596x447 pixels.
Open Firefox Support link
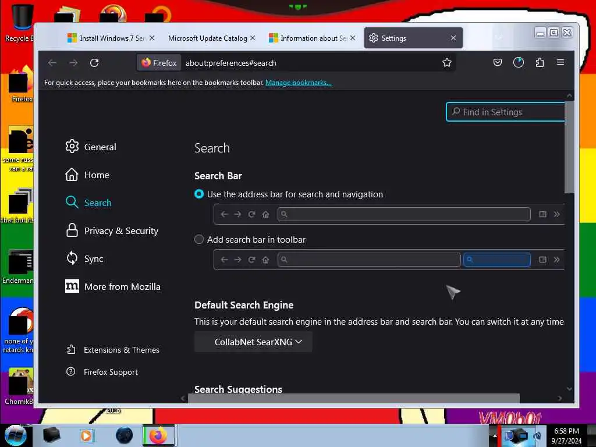pyautogui.click(x=102, y=372)
